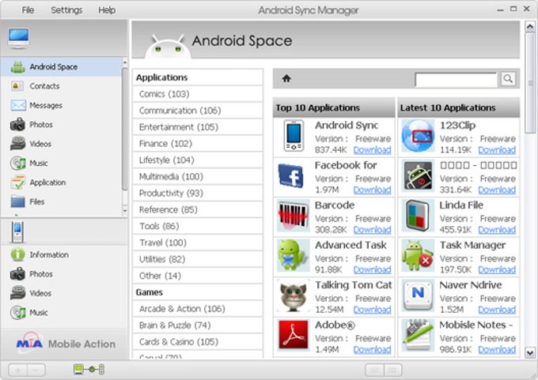Open the Application checkmark icon
538x380 pixels.
pyautogui.click(x=17, y=182)
